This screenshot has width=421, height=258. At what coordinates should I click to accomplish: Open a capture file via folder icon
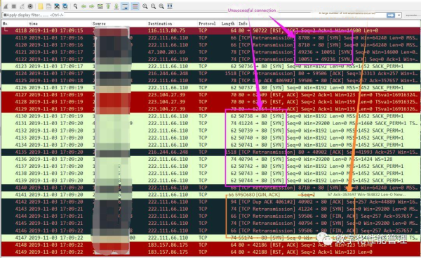coord(41,6)
